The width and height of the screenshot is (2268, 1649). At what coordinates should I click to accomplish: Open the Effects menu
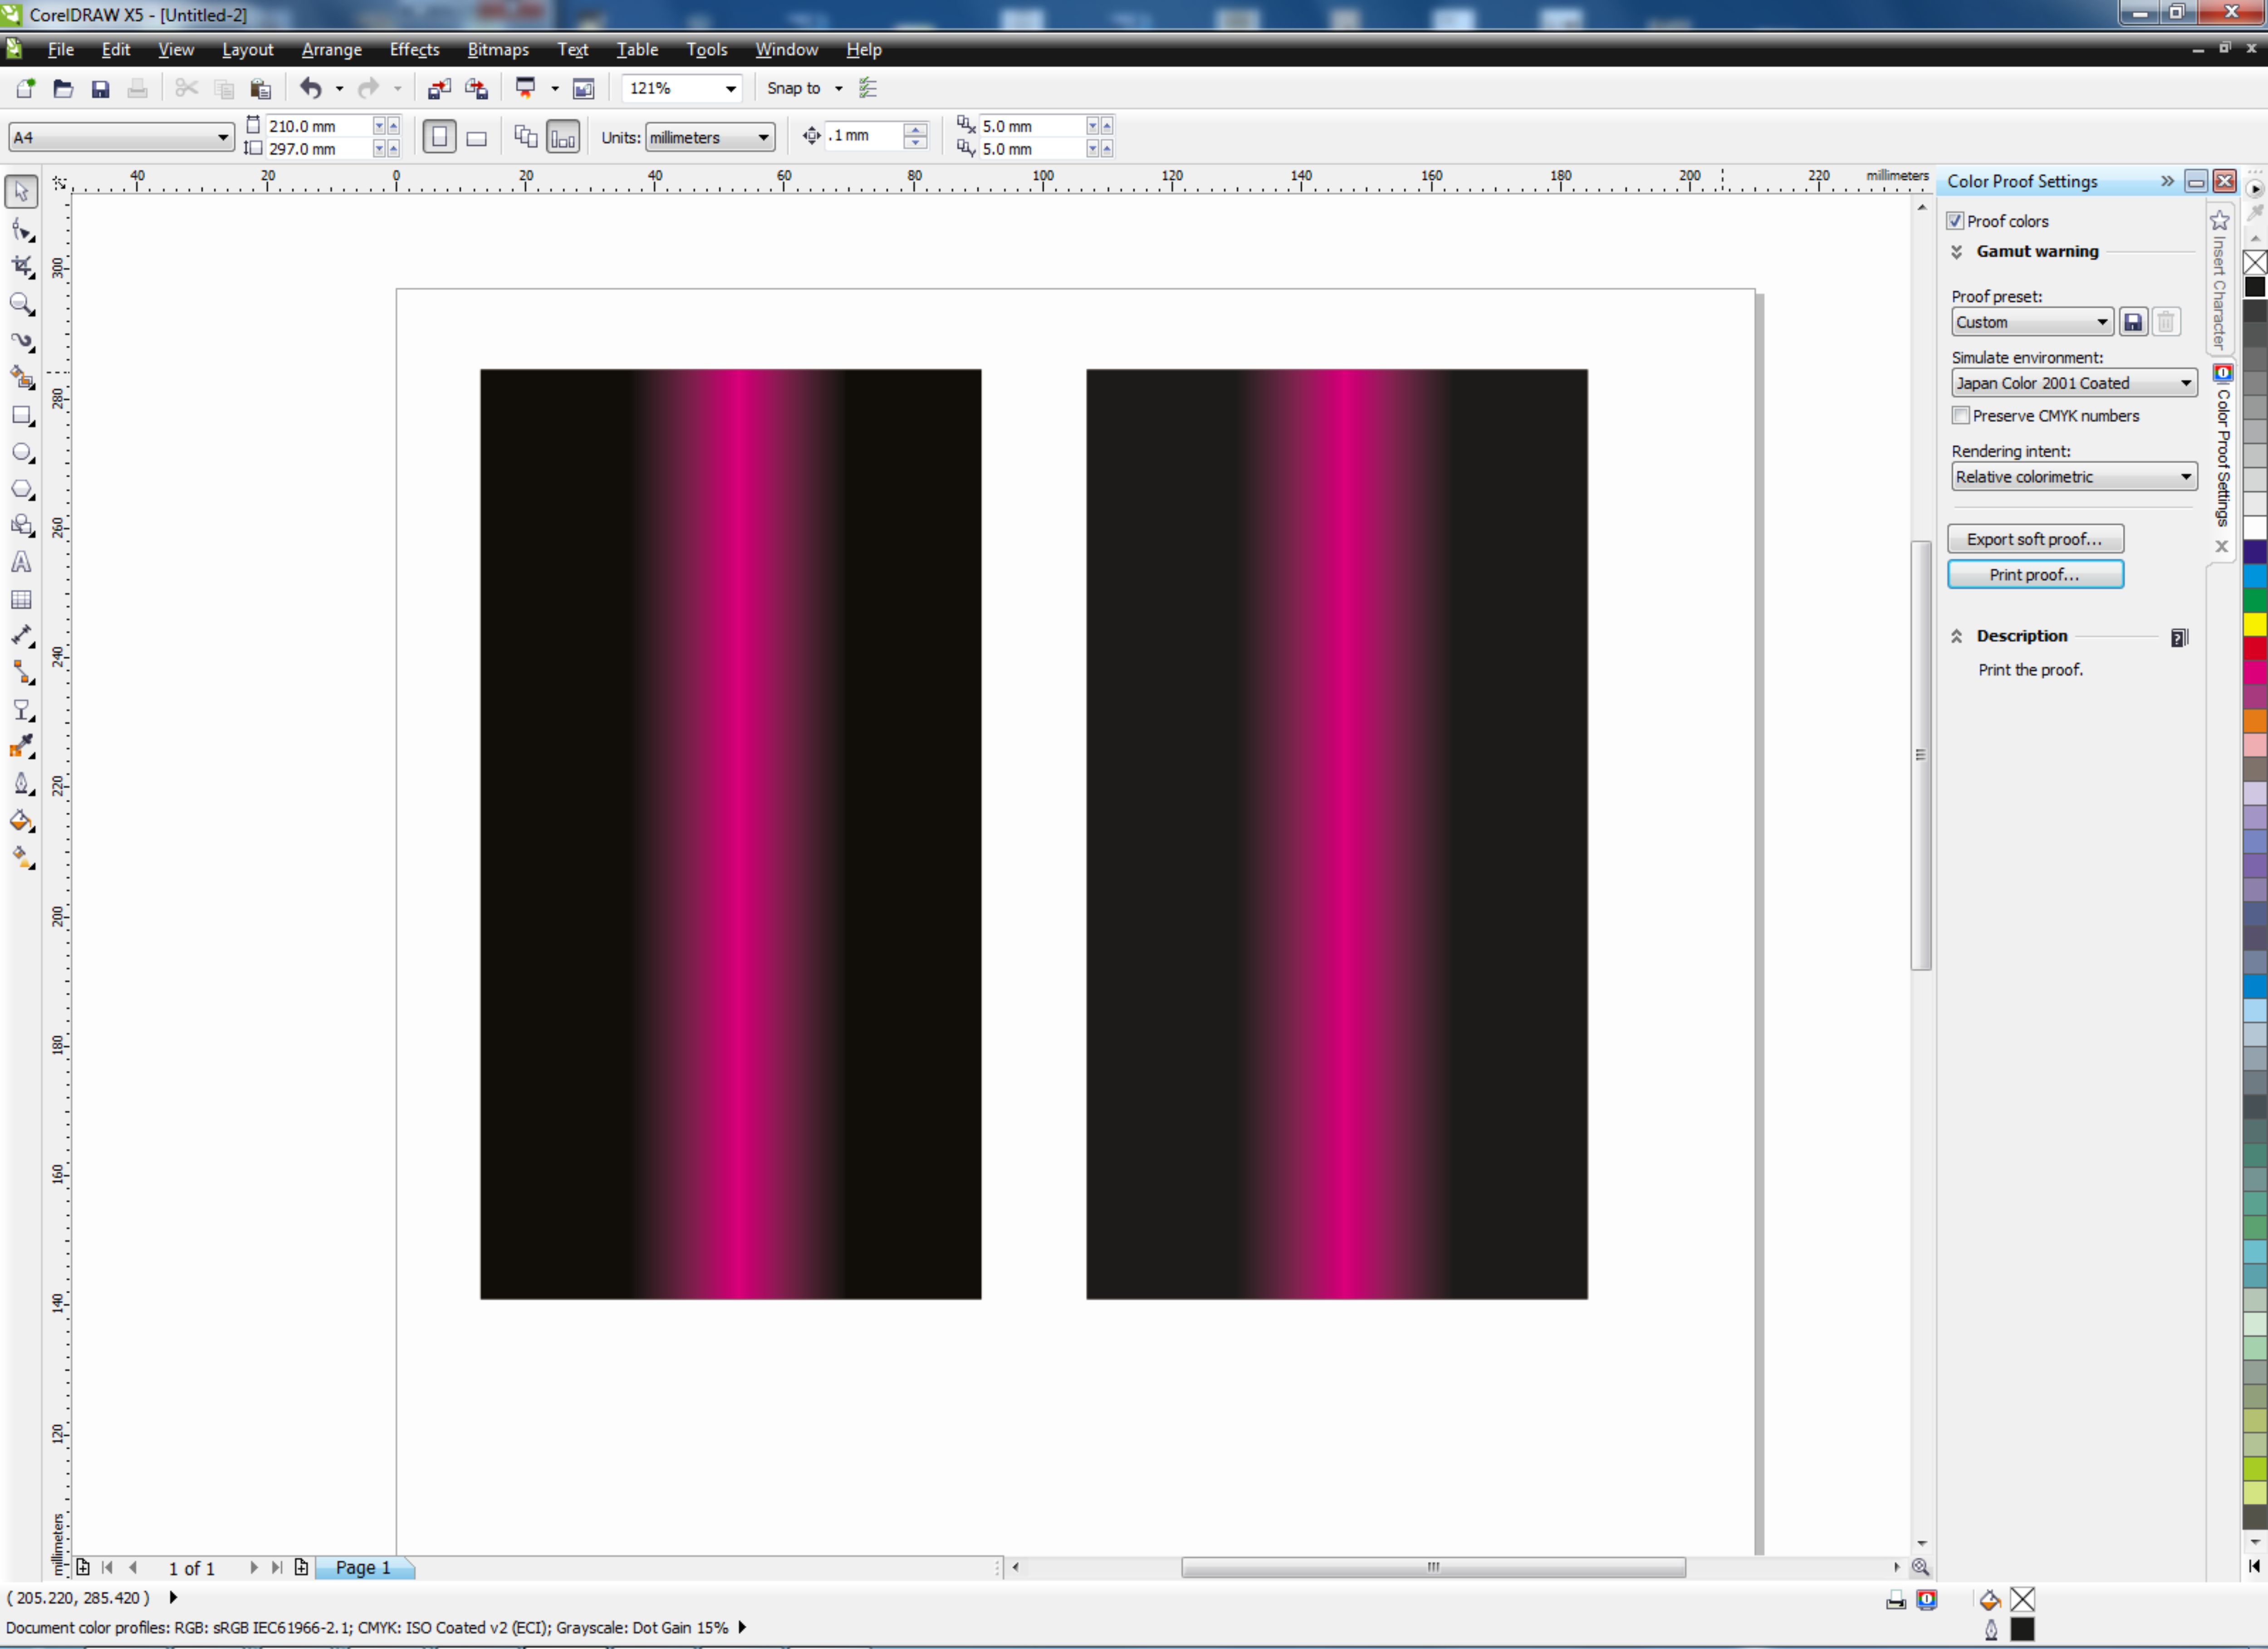[x=414, y=49]
